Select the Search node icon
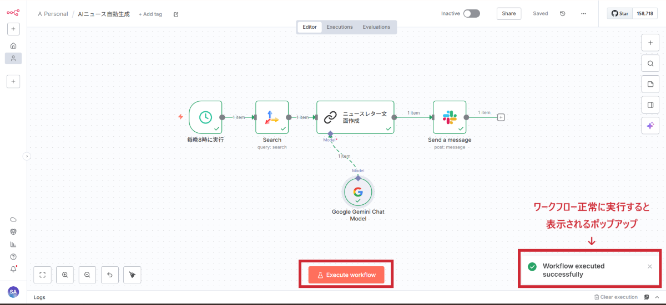 [272, 117]
